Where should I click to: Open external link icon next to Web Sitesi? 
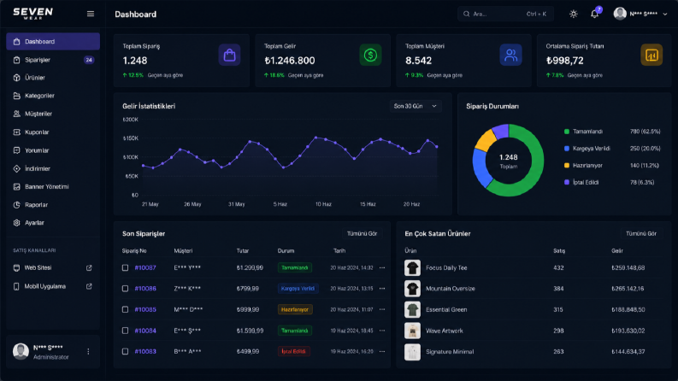89,268
